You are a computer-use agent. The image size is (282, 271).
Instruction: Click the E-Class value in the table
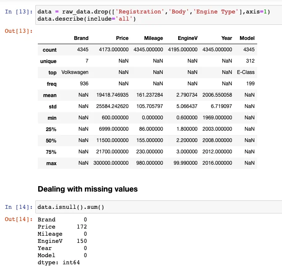(x=245, y=72)
